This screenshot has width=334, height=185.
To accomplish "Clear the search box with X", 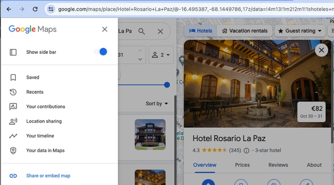I will [x=160, y=32].
